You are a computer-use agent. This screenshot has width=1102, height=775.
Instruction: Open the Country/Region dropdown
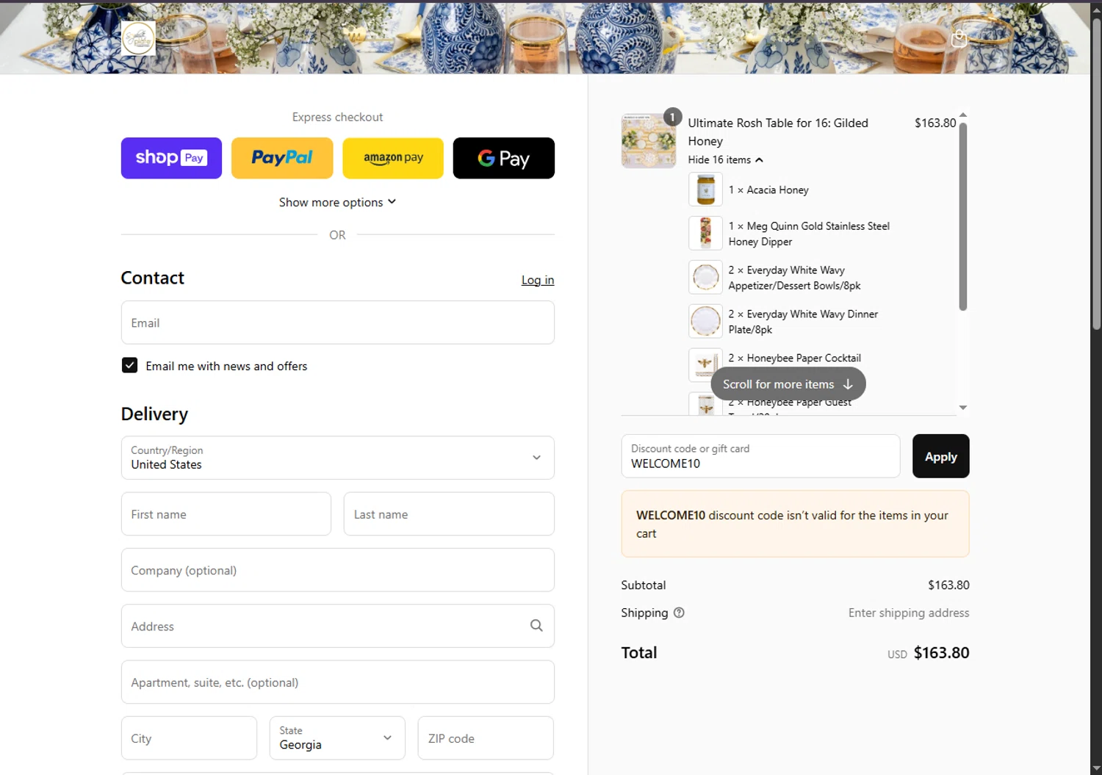tap(337, 458)
